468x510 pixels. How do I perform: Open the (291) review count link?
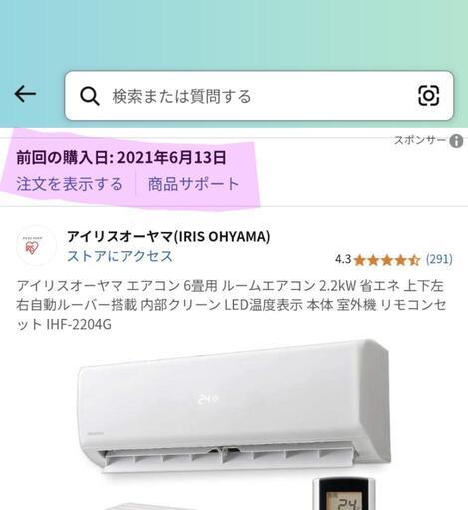click(439, 259)
